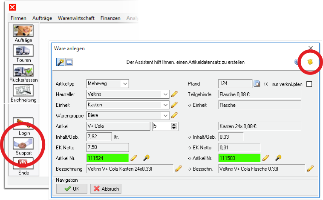The image size is (323, 200).
Task: Close the Ware anlegen dialog
Action: (311, 48)
